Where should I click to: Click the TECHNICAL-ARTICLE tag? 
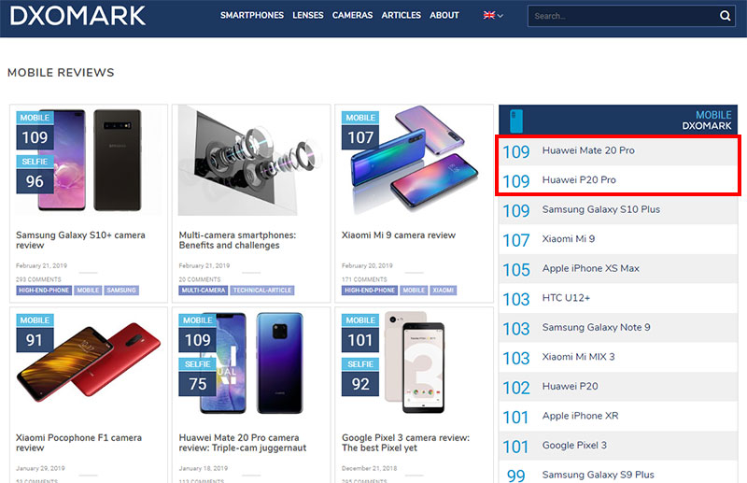point(262,290)
